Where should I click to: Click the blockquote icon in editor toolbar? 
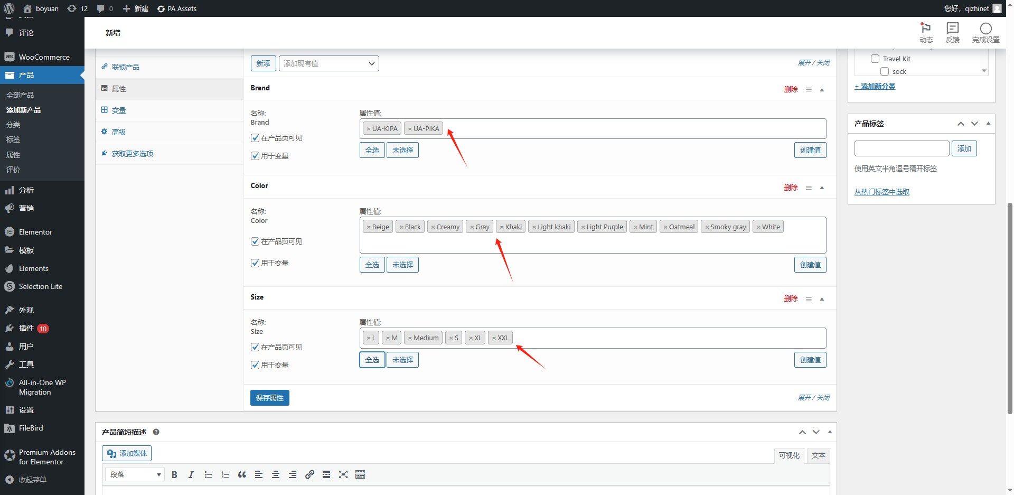pos(242,474)
